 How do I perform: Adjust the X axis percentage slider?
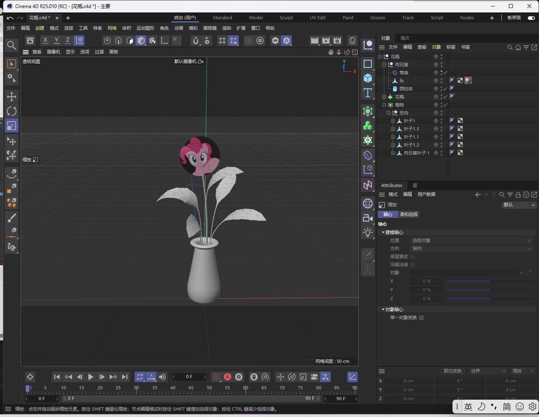[x=490, y=281]
